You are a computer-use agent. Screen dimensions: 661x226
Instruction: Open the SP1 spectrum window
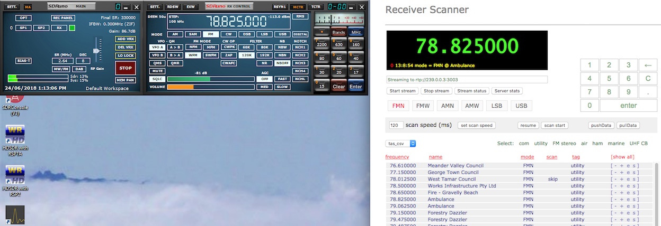(23, 27)
